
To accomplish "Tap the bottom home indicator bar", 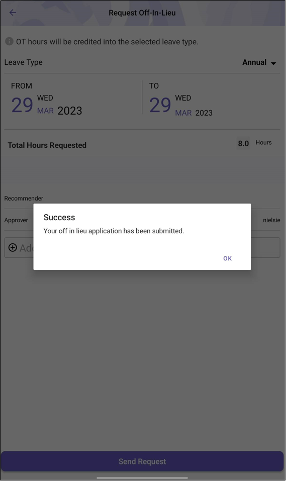I will click(142, 477).
